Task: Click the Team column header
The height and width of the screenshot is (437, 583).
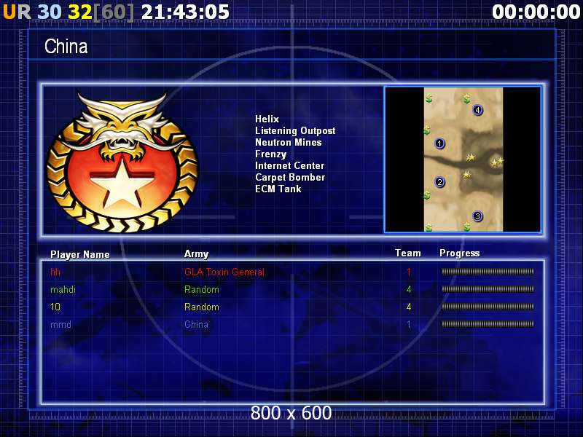Action: click(408, 253)
